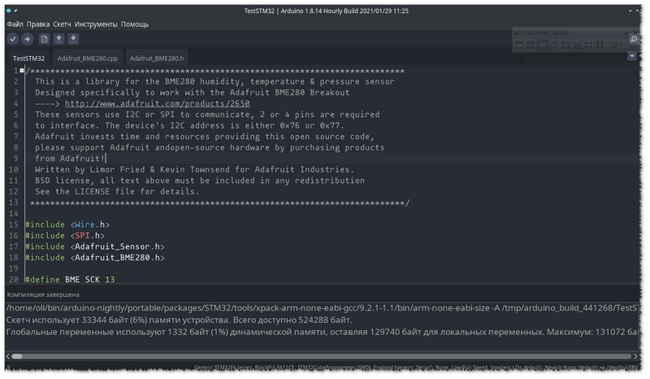
Task: Click the Open sketch up-arrow icon
Action: tap(58, 39)
